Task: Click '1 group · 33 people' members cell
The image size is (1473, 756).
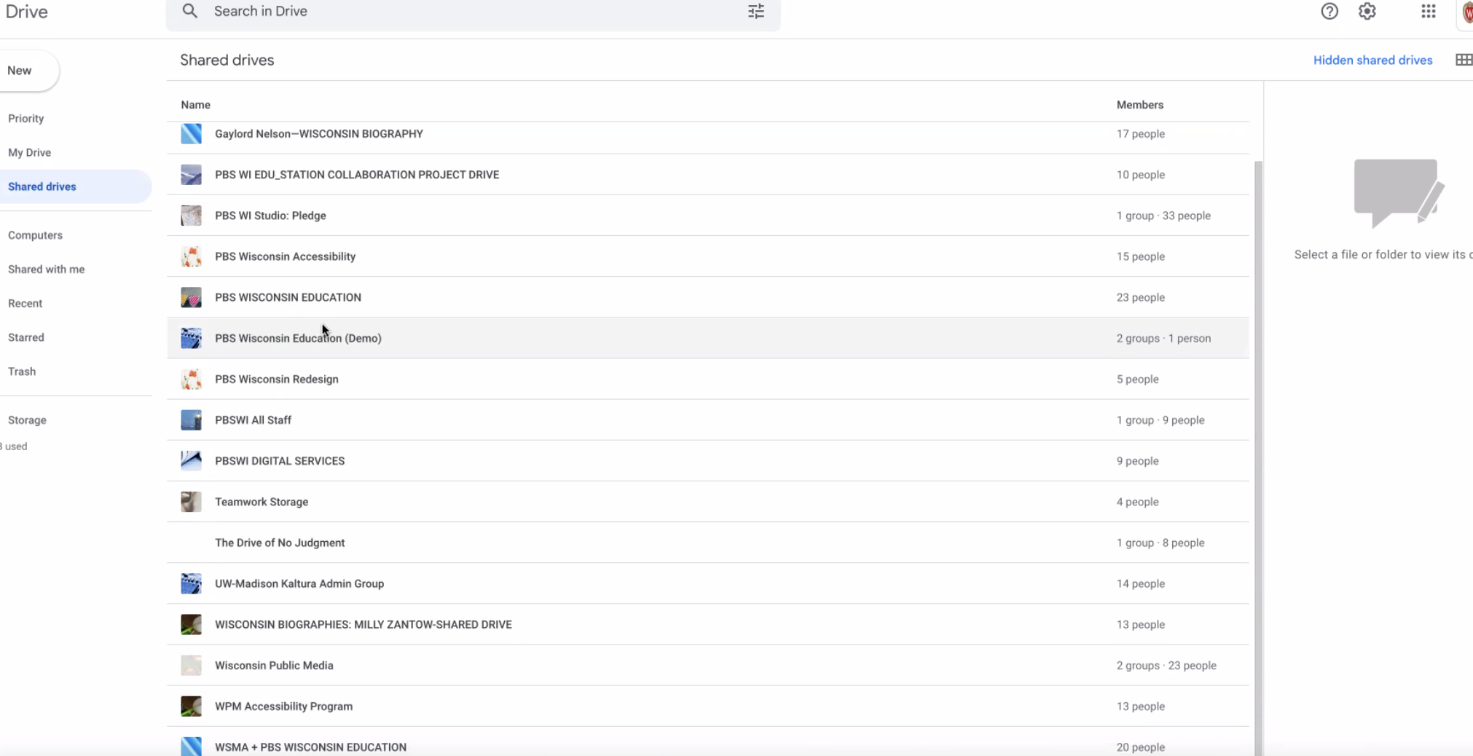Action: click(1163, 216)
